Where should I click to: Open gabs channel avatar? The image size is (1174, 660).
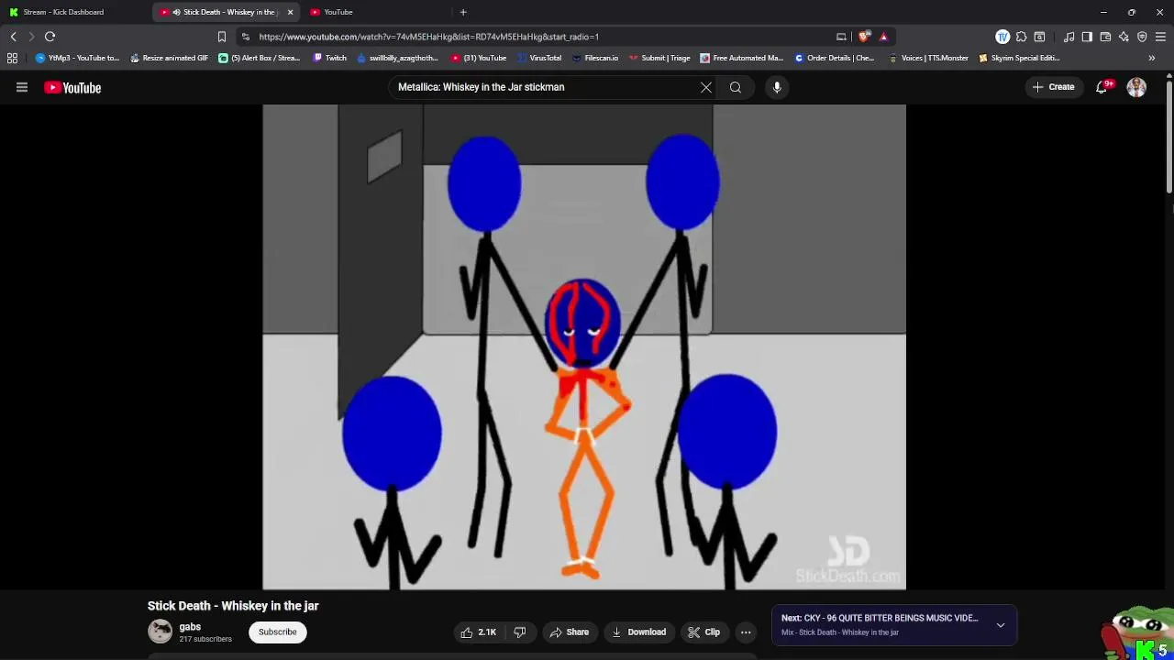pyautogui.click(x=160, y=632)
